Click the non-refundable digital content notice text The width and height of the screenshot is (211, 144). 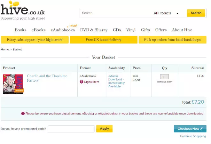pos(115,114)
